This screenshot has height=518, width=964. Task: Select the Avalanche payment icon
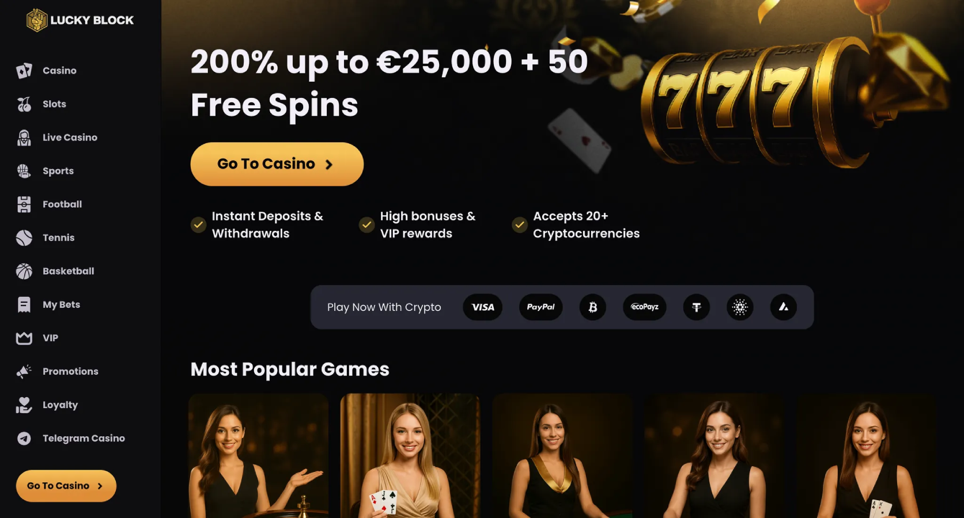[784, 307]
